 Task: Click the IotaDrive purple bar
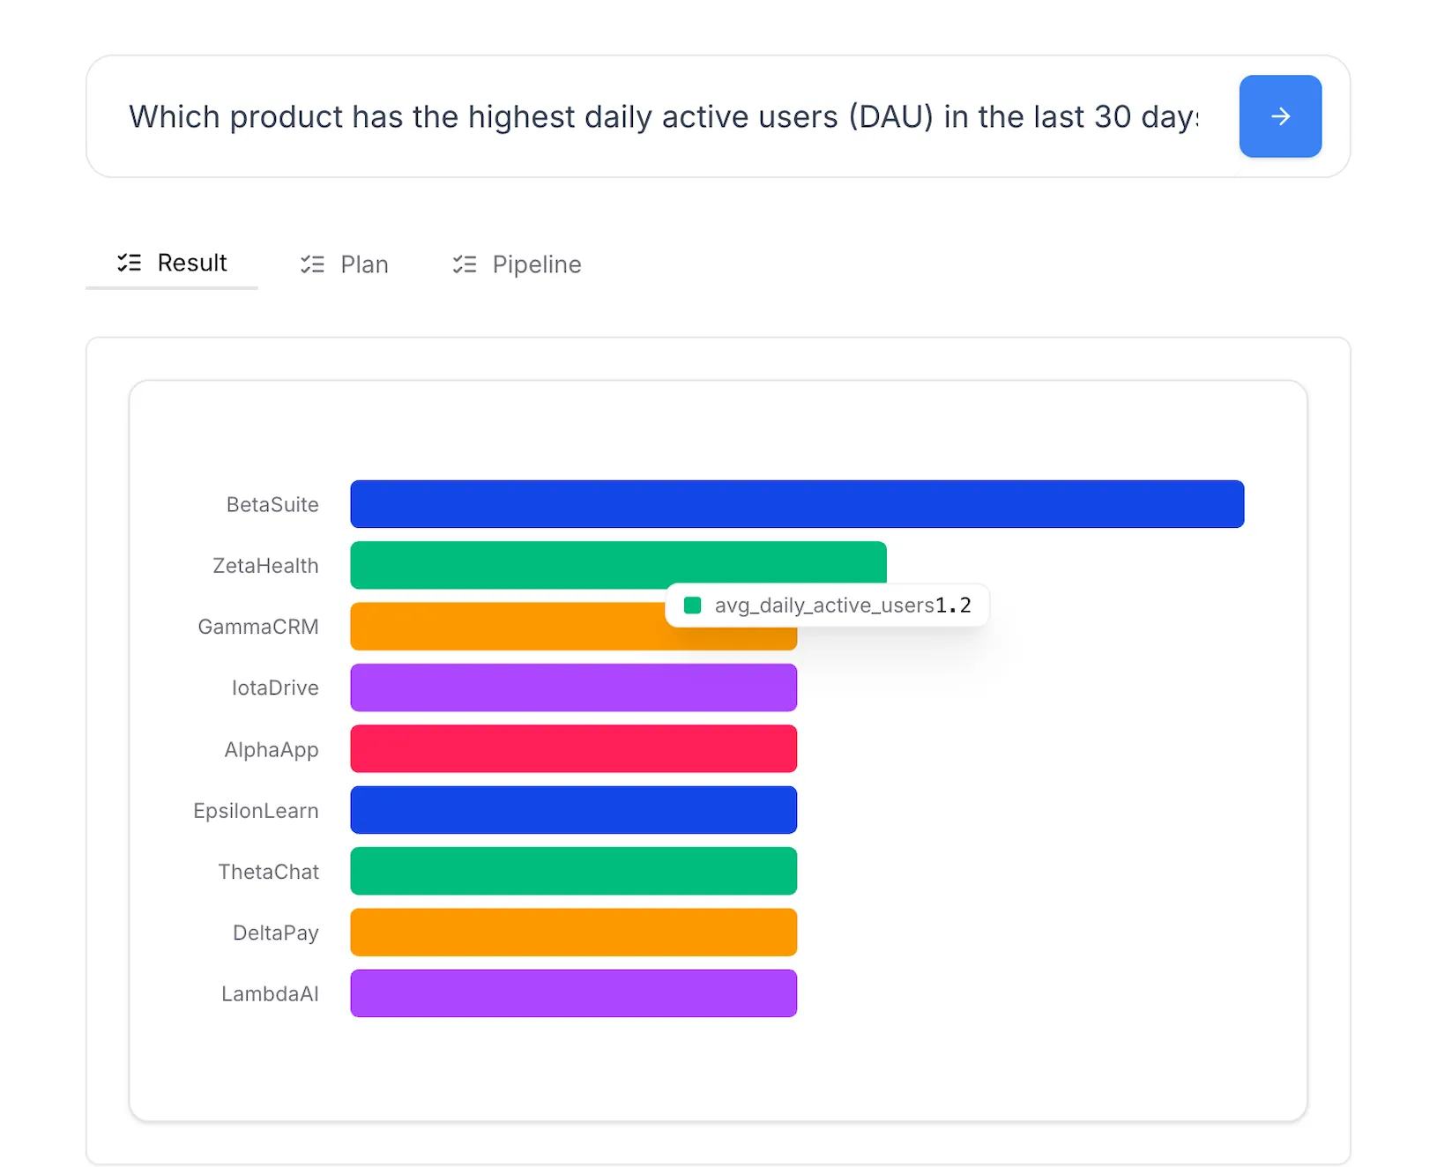573,688
